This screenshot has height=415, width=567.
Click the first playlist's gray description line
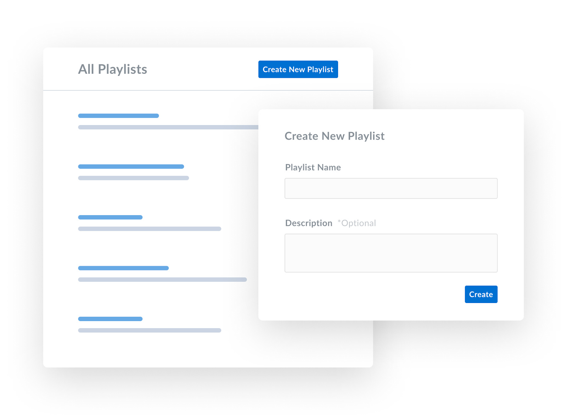pyautogui.click(x=168, y=127)
